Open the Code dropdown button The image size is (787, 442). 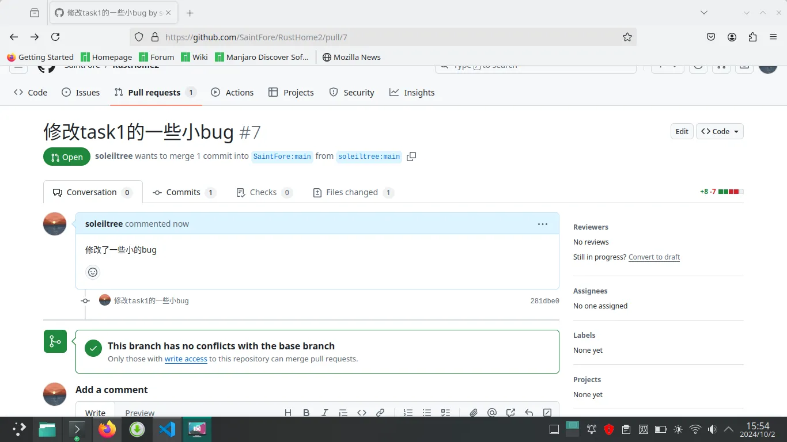click(x=720, y=131)
